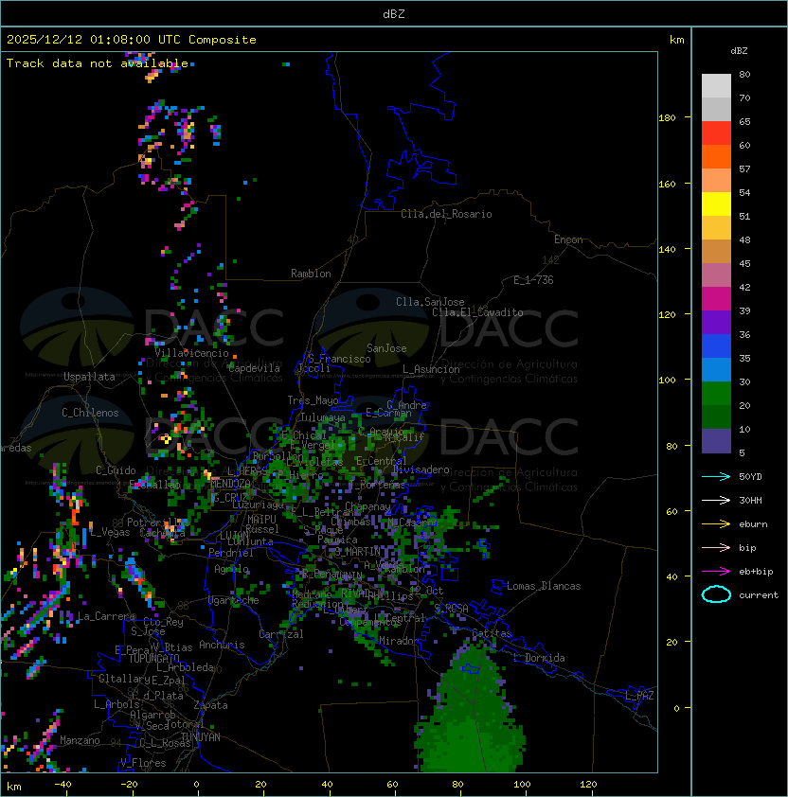788x797 pixels.
Task: Click the 'Capdevila' place label
Action: coord(254,368)
